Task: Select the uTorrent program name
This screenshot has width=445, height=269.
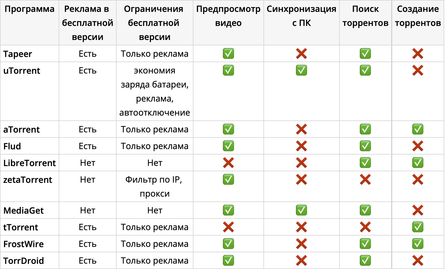Action: pos(22,71)
